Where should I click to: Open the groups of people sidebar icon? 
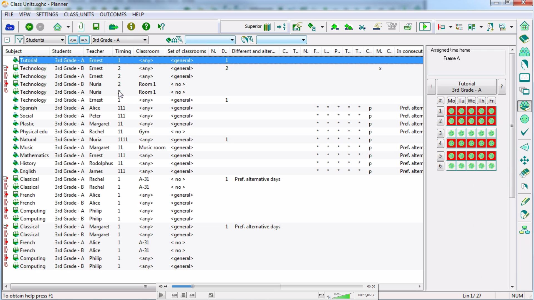point(525,52)
